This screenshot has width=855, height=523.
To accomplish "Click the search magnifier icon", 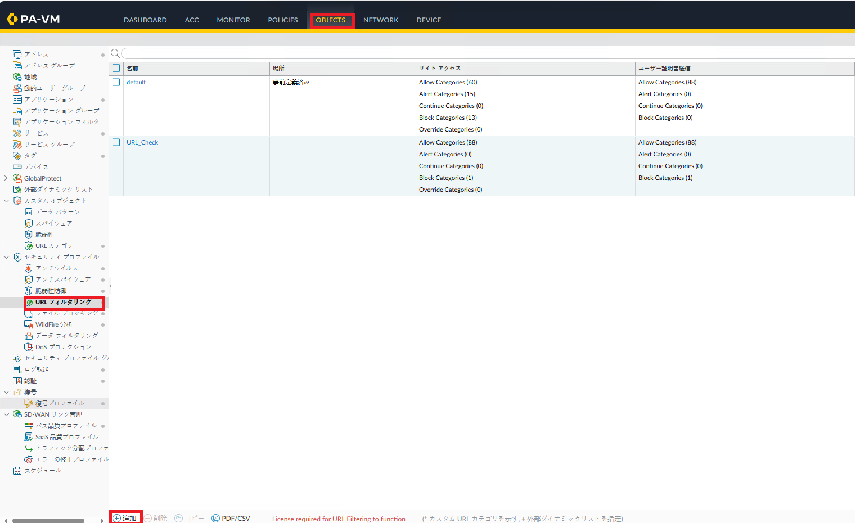I will click(x=115, y=53).
